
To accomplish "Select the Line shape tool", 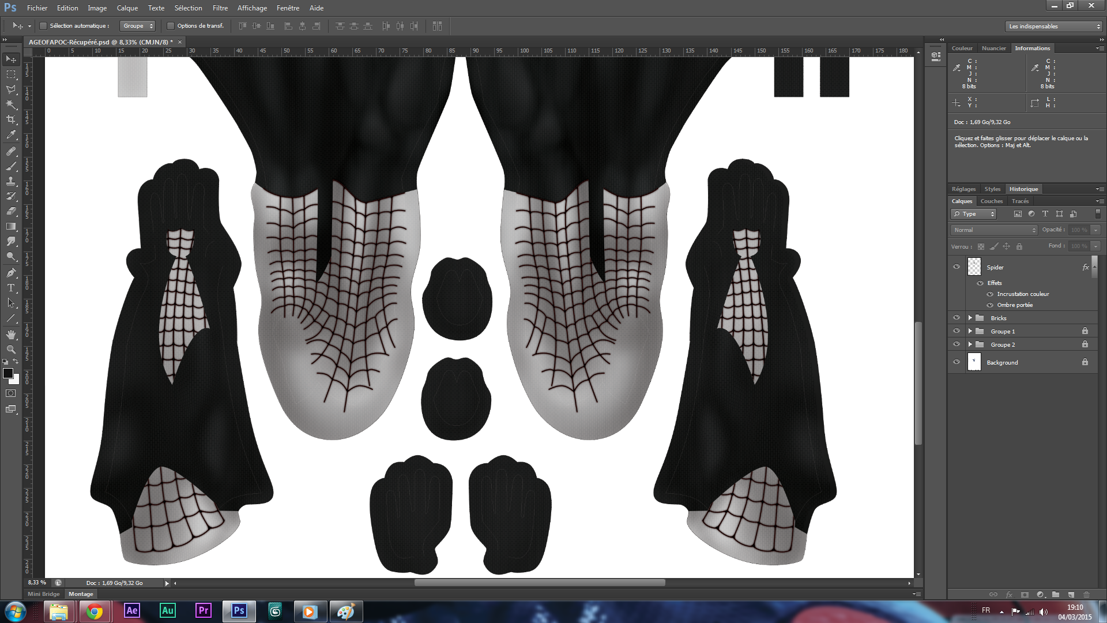I will 11,318.
